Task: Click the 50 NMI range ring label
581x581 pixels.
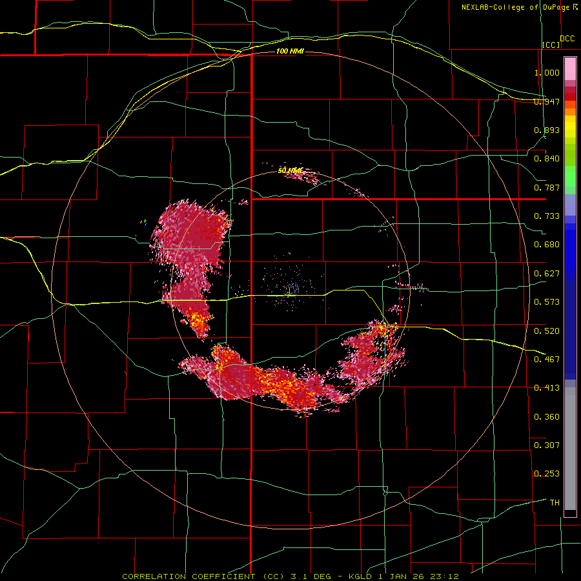Action: tap(290, 170)
